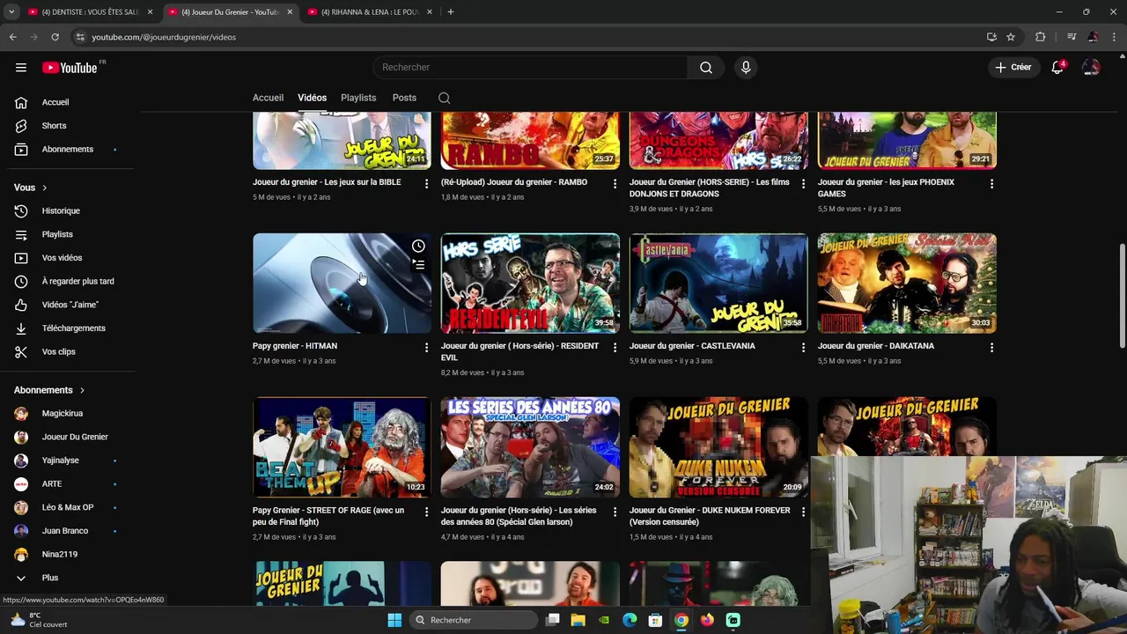Viewport: 1127px width, 634px height.
Task: Open options menu for Les séries des années 80
Action: (615, 512)
